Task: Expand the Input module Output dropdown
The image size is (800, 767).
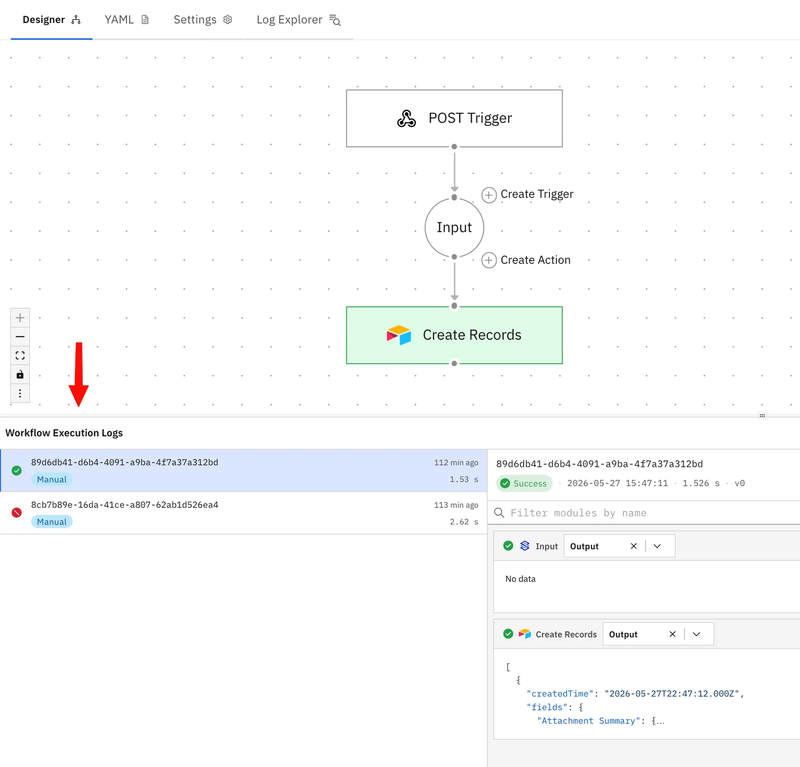Action: coord(657,546)
